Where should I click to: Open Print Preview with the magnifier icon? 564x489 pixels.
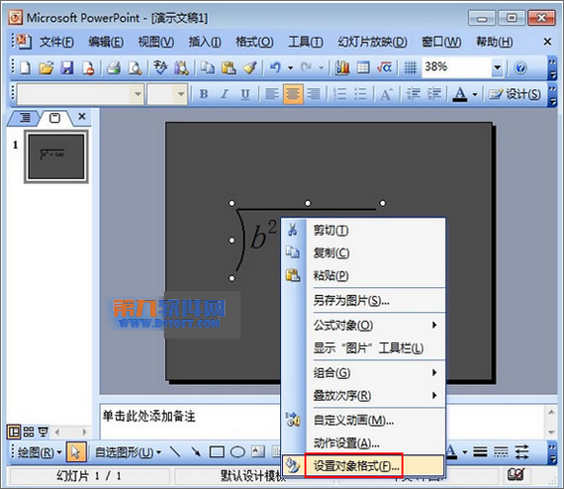pyautogui.click(x=135, y=67)
